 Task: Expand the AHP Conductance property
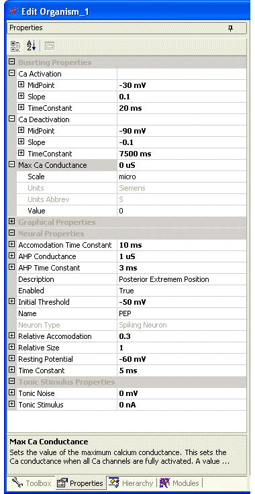pos(12,256)
